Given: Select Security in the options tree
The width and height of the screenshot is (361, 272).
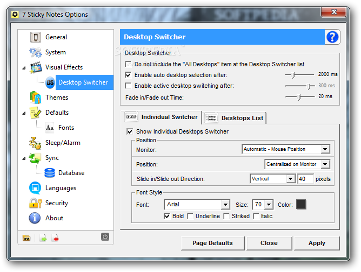Looking at the screenshot, I should click(x=57, y=203).
